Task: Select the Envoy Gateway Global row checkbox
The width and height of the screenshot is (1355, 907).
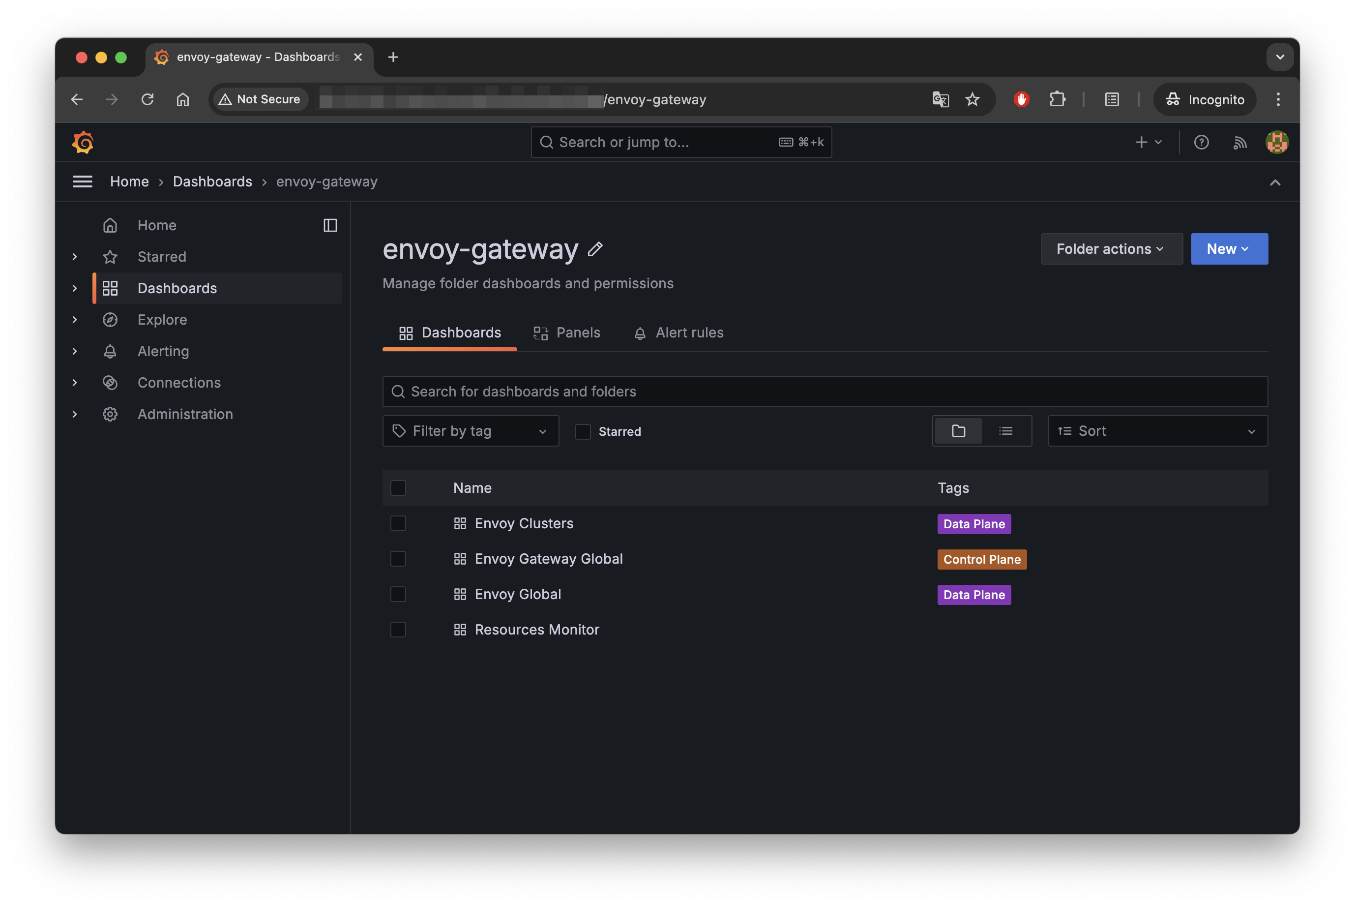Action: [x=398, y=559]
